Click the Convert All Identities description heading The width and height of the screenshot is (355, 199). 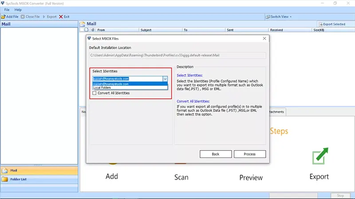click(193, 101)
